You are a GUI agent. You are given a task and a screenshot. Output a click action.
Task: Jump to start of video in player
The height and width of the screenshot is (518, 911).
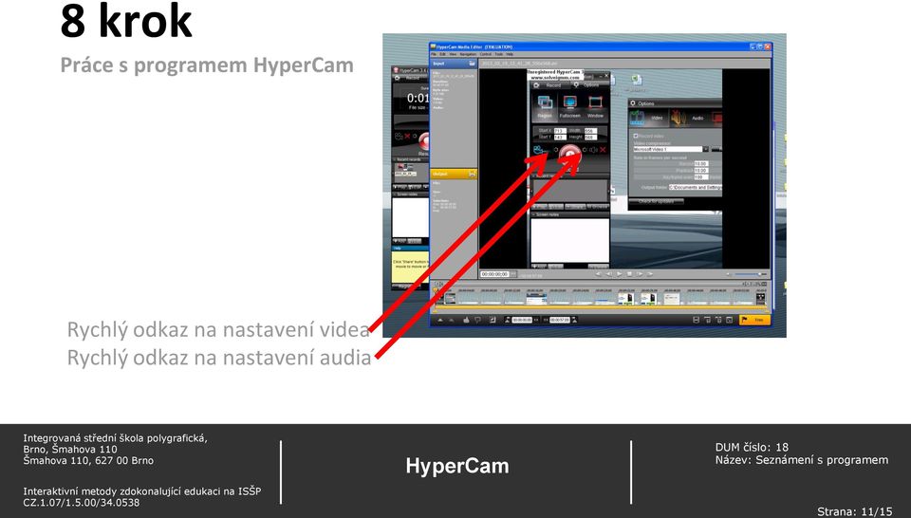599,274
